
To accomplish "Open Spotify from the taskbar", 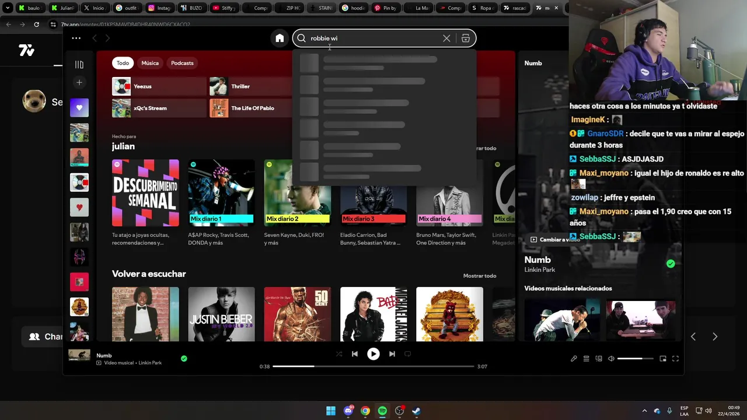I will pos(382,411).
